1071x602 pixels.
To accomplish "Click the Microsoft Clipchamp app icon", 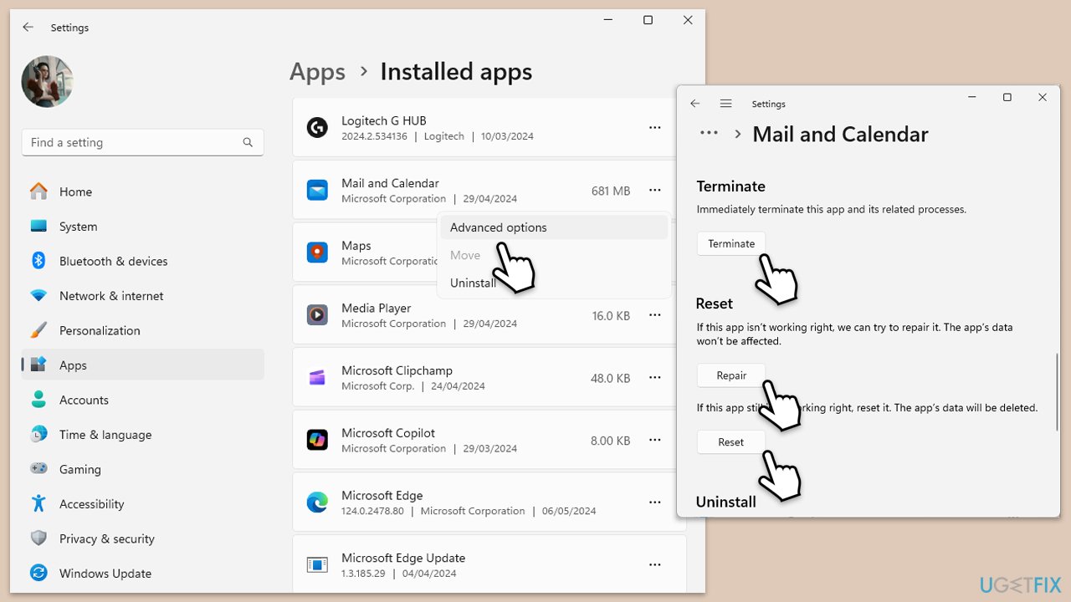I will pos(317,378).
